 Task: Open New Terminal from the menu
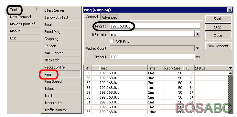(x=24, y=17)
